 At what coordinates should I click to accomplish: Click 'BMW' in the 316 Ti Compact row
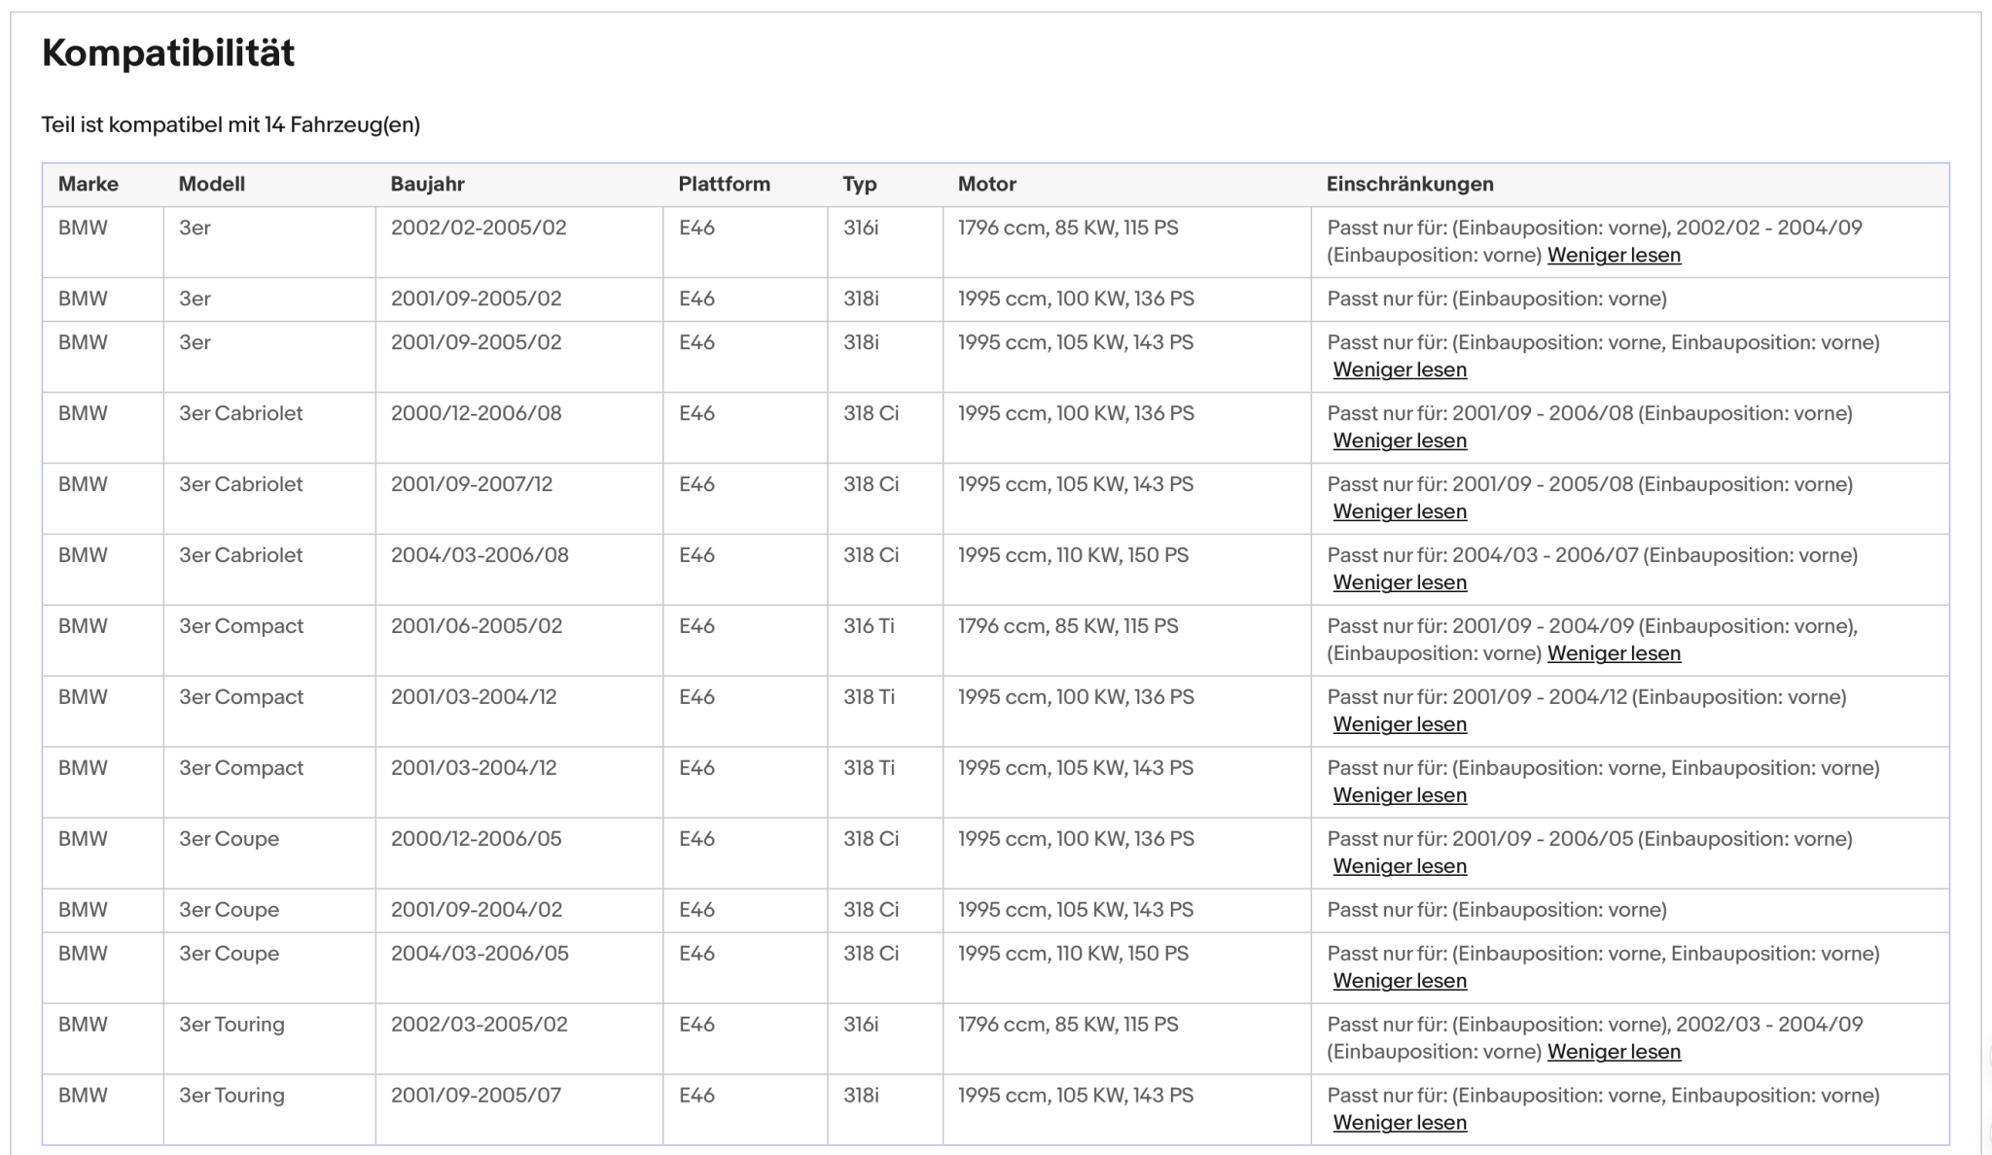point(83,626)
